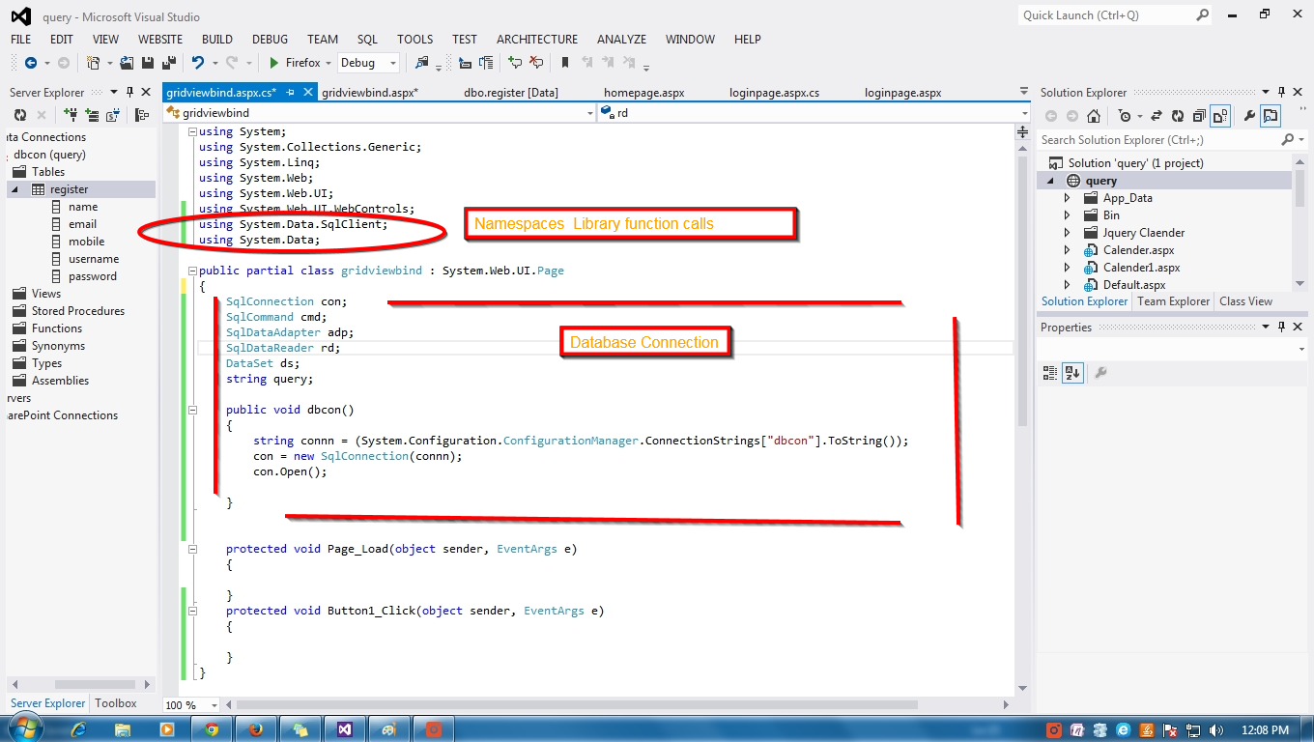The width and height of the screenshot is (1314, 742).
Task: Click Connect to Database in Server Explorer toolbar
Action: (71, 114)
